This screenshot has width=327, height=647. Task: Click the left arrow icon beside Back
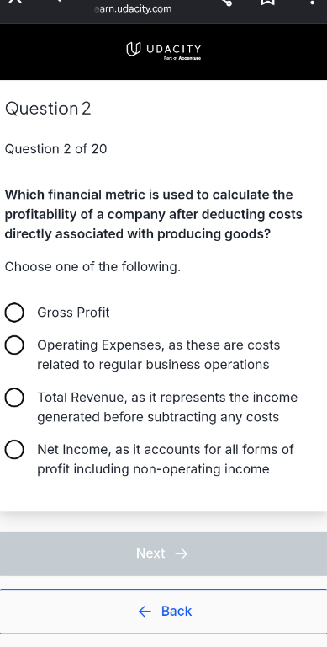tap(145, 611)
